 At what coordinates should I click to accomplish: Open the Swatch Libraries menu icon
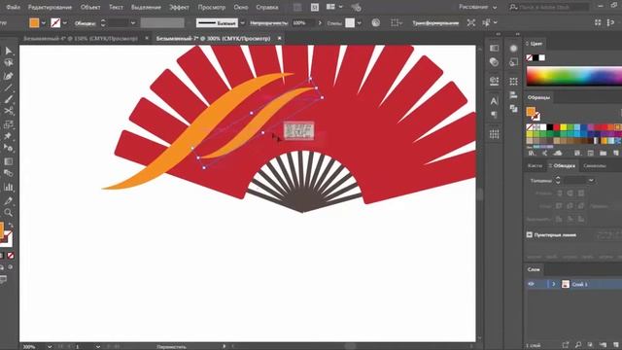[x=532, y=154]
